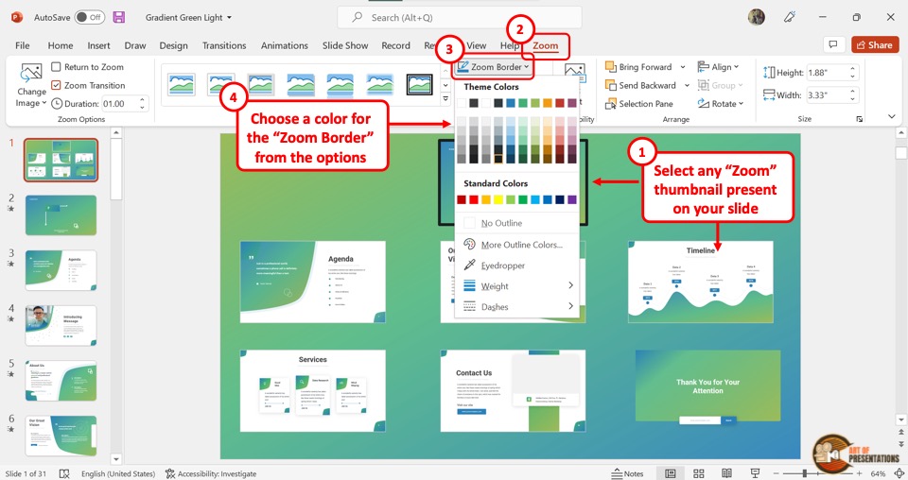
Task: Click the Agenda zoom thumbnail on slide
Action: coord(313,282)
